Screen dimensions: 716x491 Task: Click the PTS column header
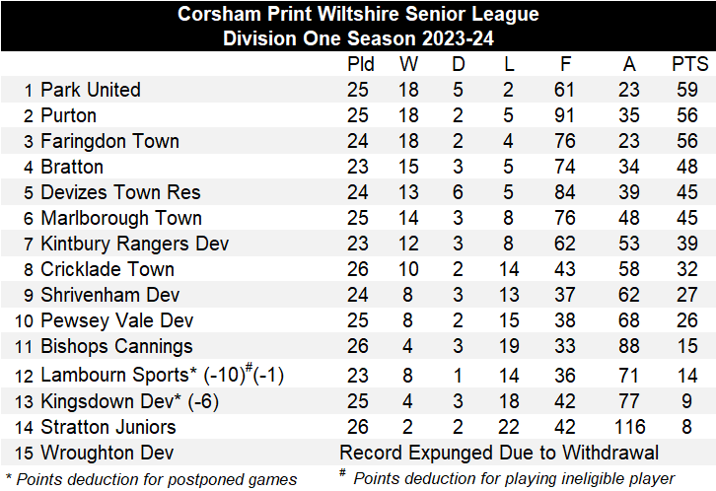689,64
